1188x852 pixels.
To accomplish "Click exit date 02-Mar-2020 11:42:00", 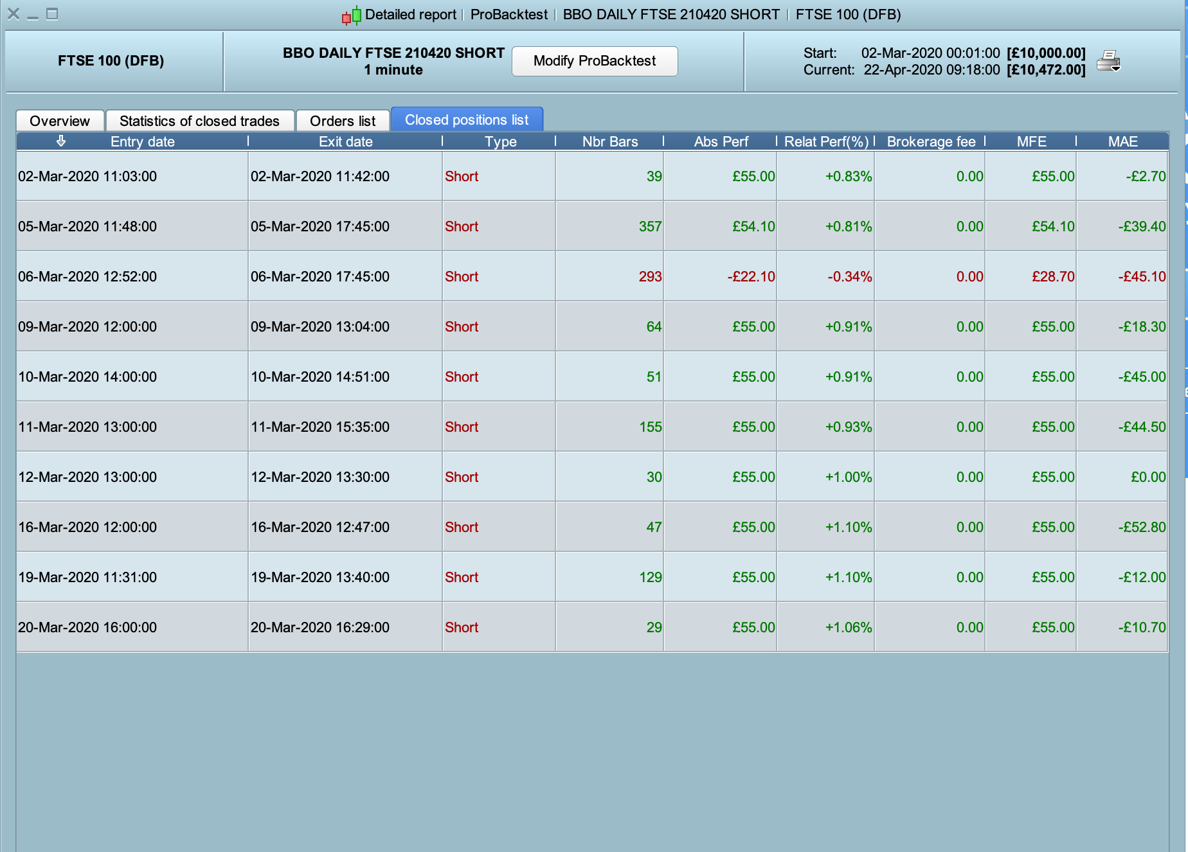I will 320,176.
